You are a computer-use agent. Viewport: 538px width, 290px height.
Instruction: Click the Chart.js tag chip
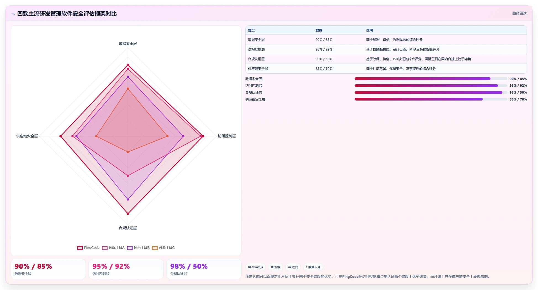click(x=255, y=267)
